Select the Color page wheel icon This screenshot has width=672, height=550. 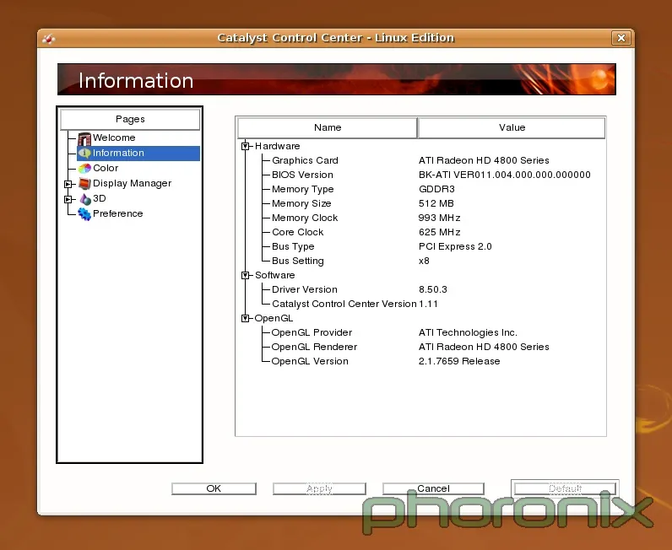coord(84,169)
